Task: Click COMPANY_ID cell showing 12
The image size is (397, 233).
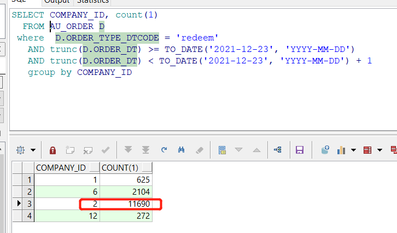Action: (x=67, y=216)
